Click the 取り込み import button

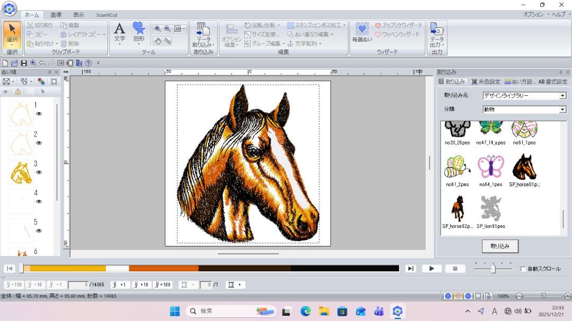(x=499, y=246)
